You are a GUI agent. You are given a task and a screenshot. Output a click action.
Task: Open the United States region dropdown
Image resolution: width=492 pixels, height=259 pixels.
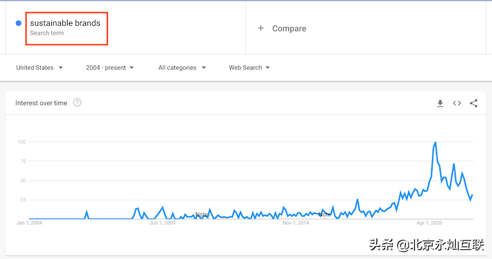[x=40, y=68]
